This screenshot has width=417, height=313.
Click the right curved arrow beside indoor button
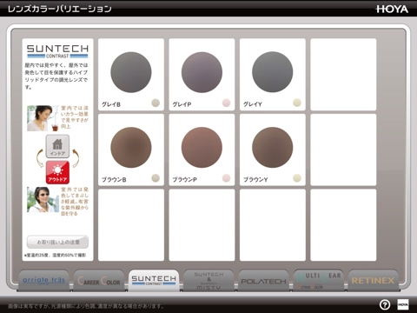point(76,158)
